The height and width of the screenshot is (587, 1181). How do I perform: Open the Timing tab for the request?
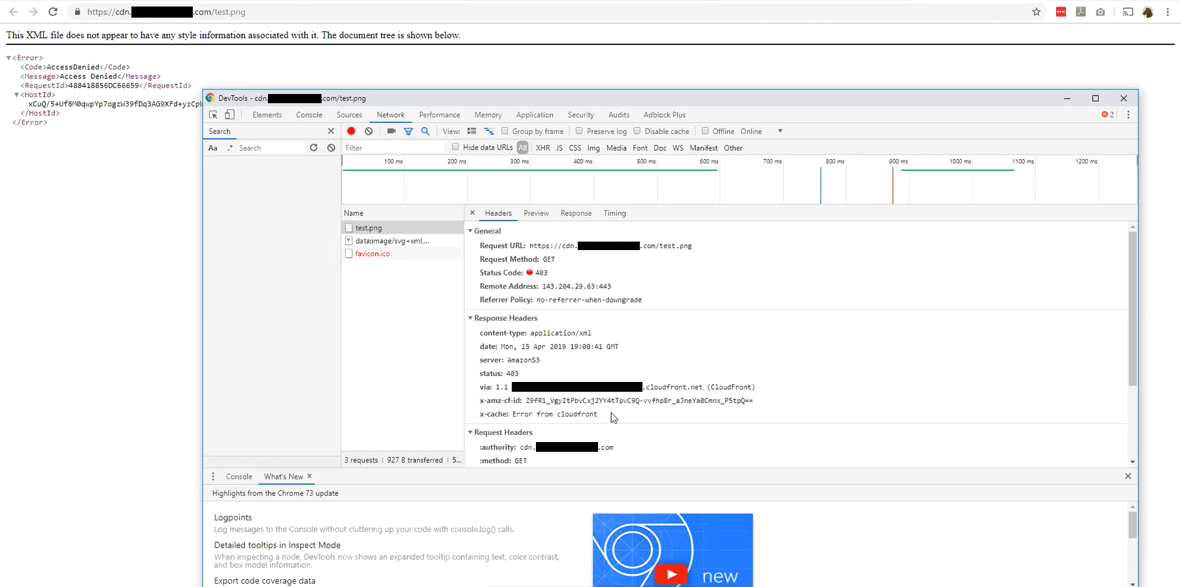tap(614, 213)
